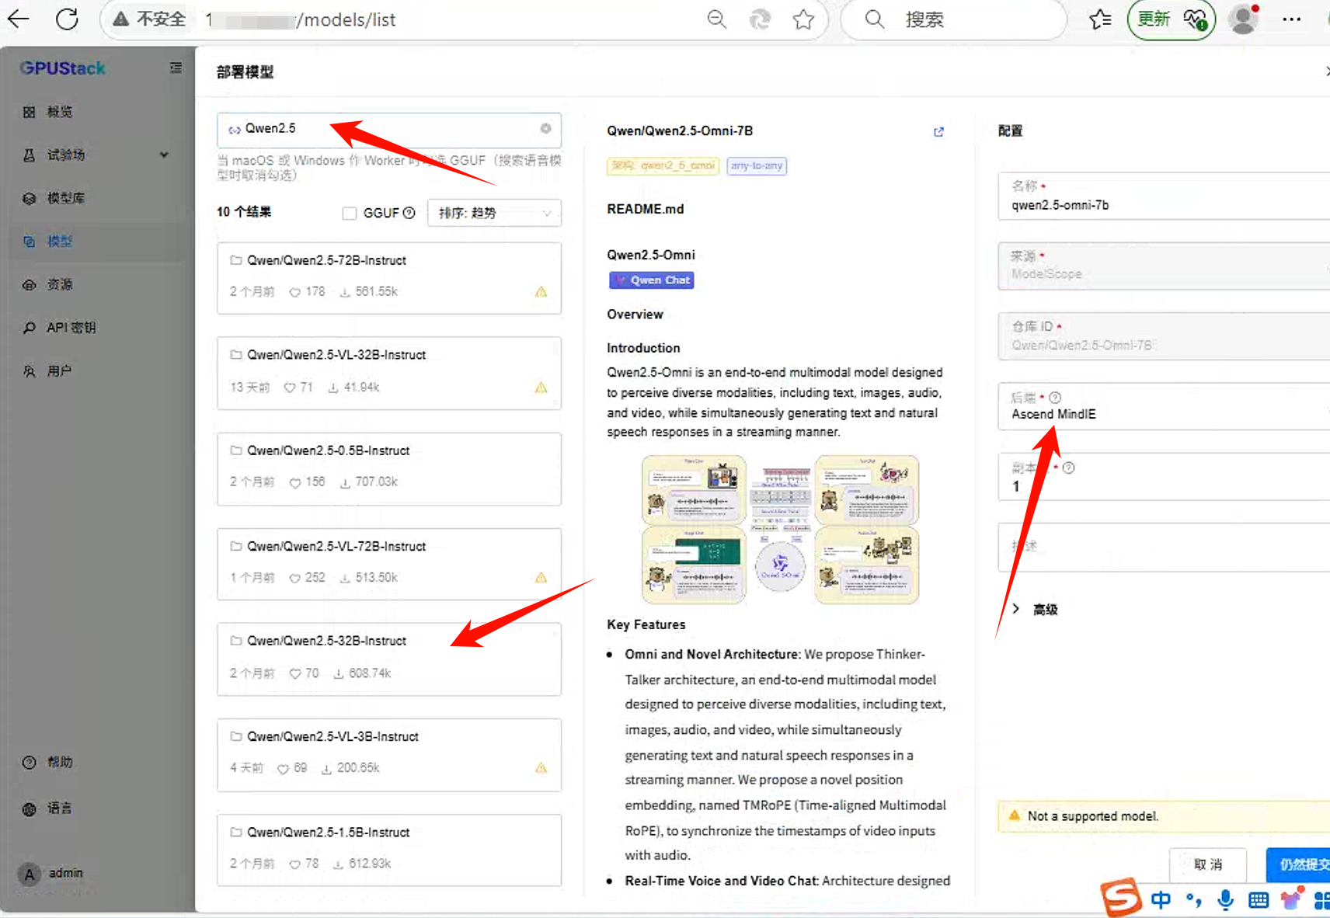Open admin account menu in sidebar
Image resolution: width=1330 pixels, height=918 pixels.
tap(51, 874)
